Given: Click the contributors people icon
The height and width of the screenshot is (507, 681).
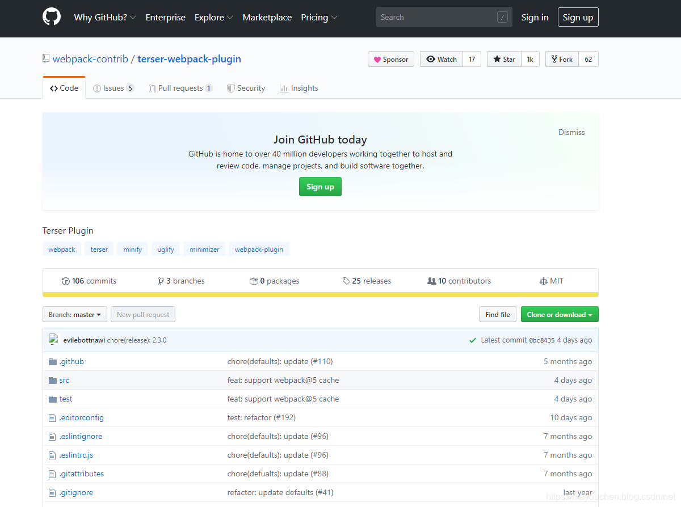Looking at the screenshot, I should point(432,281).
